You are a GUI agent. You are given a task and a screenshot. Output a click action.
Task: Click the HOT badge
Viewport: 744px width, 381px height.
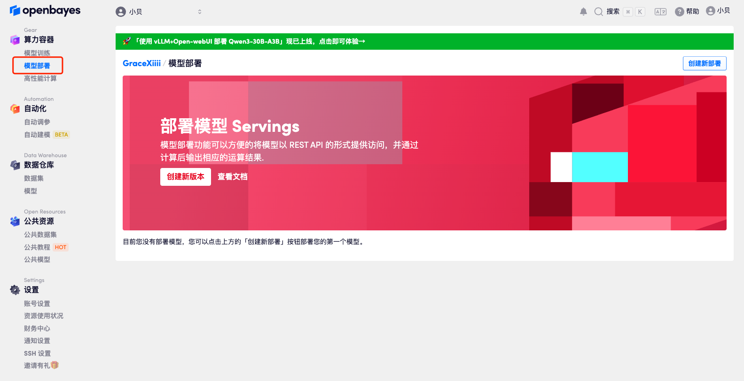click(61, 247)
